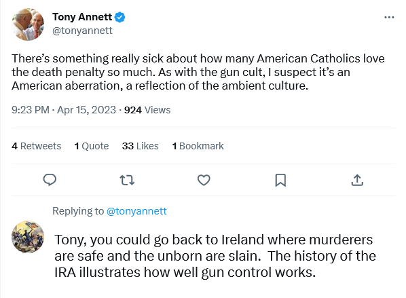Screen dimensions: 406x298
Task: View the 1 Quote tweet
Action: 92,146
